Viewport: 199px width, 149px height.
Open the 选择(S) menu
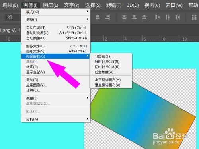point(93,5)
